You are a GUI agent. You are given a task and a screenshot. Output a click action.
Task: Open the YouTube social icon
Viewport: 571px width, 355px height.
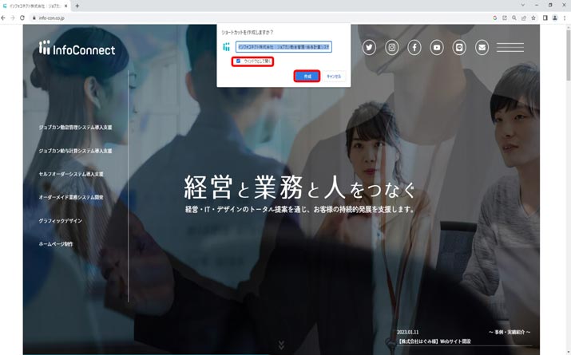[437, 48]
